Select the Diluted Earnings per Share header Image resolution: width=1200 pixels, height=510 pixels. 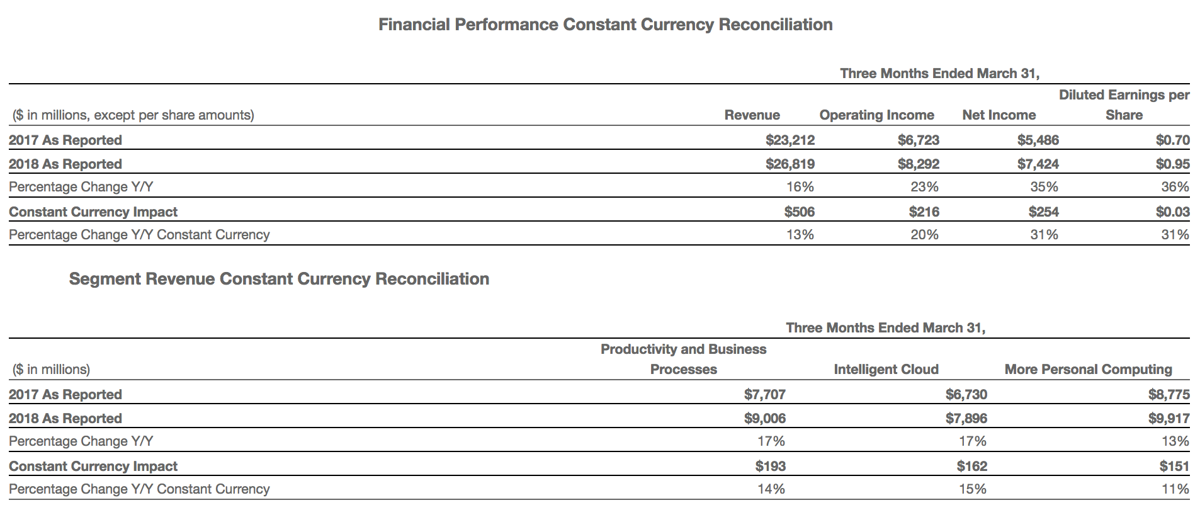pyautogui.click(x=1124, y=105)
